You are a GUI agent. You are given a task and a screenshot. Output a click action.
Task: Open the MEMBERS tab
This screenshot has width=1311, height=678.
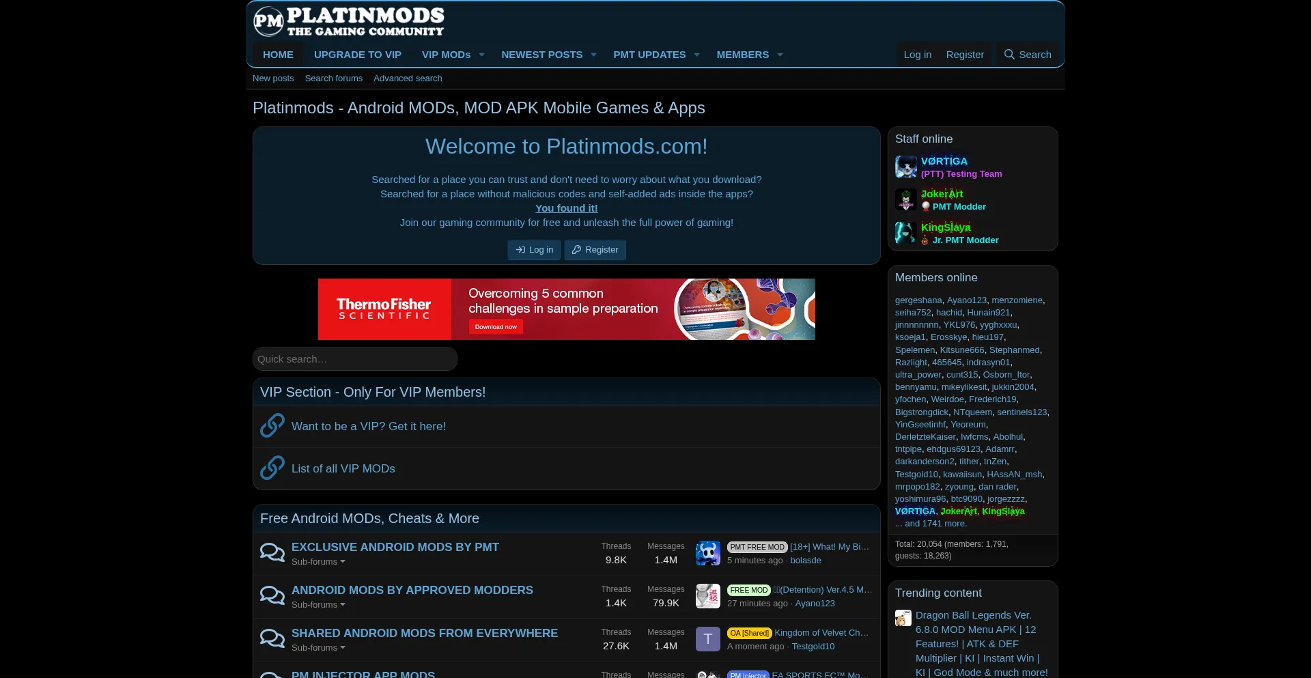pyautogui.click(x=742, y=55)
